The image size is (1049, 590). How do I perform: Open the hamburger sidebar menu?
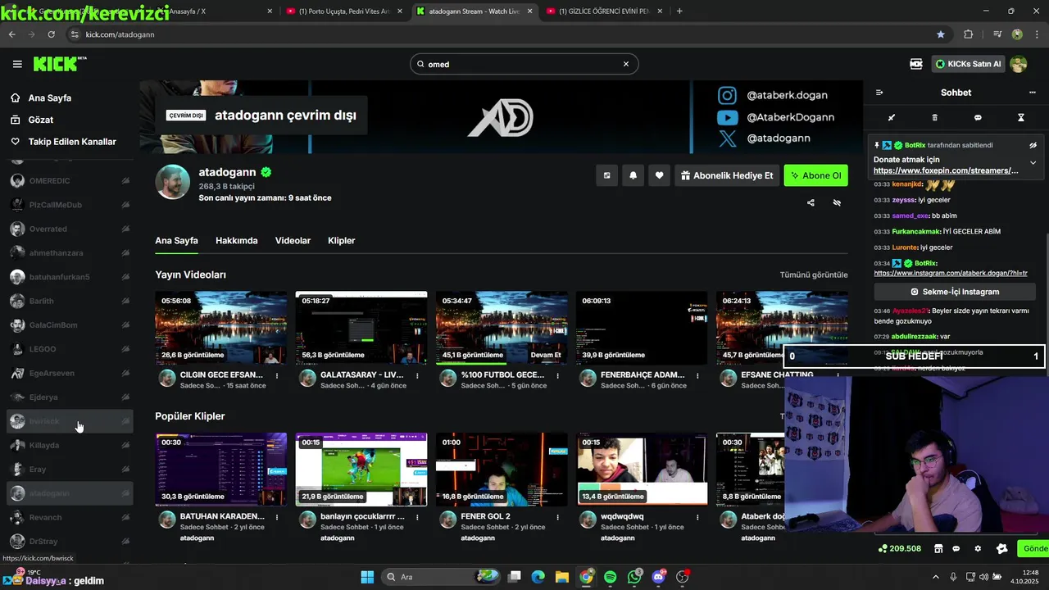[17, 64]
